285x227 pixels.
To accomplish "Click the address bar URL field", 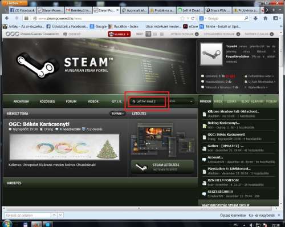I will (107, 18).
